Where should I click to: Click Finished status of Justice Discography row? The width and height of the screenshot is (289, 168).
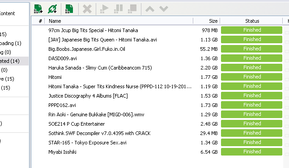pos(251,96)
